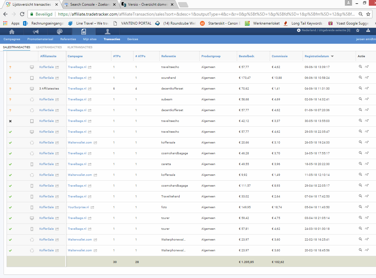Click the graph icon for the caretta transaction
The width and height of the screenshot is (376, 278).
[x=367, y=164]
